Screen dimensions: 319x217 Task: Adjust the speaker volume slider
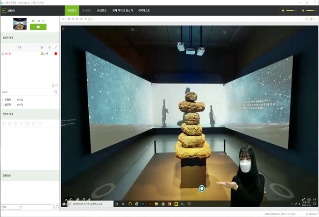point(291,10)
